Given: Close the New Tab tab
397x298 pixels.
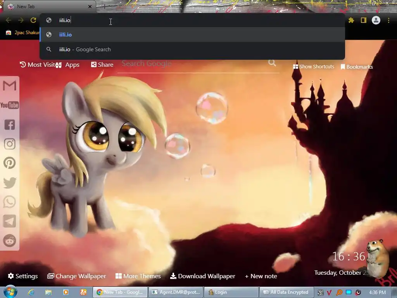Looking at the screenshot, I should tap(90, 7).
